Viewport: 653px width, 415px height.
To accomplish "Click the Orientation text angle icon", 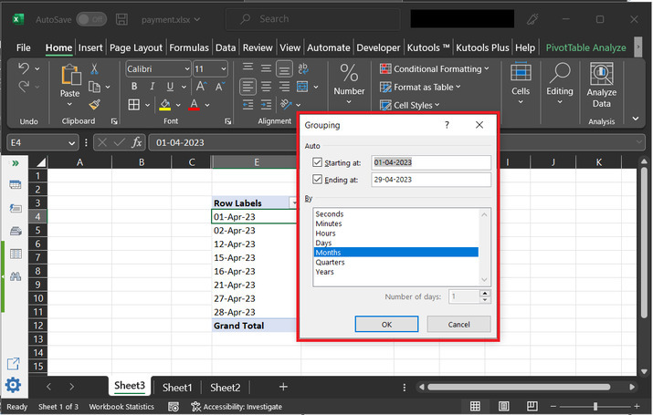I will pyautogui.click(x=286, y=104).
